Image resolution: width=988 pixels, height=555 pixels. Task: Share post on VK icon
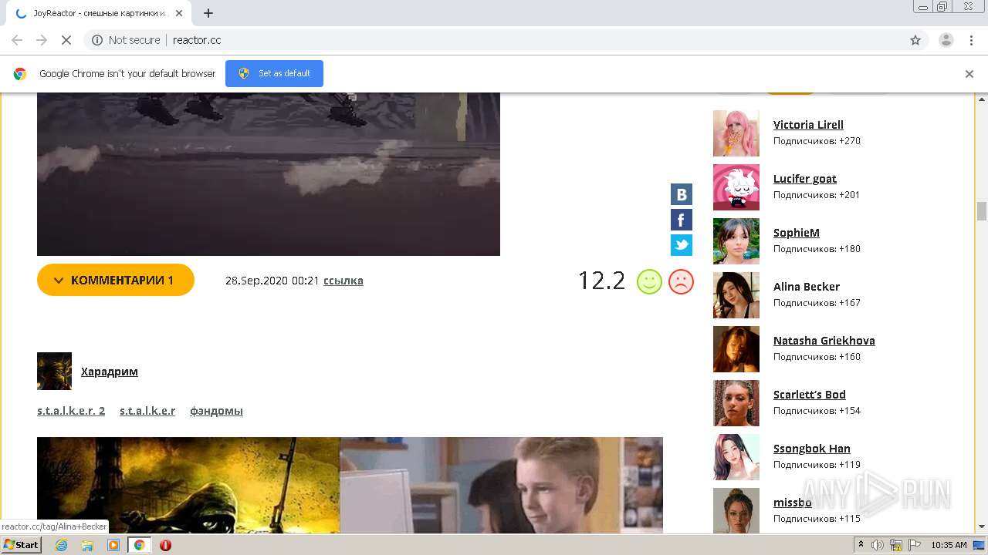(x=681, y=194)
